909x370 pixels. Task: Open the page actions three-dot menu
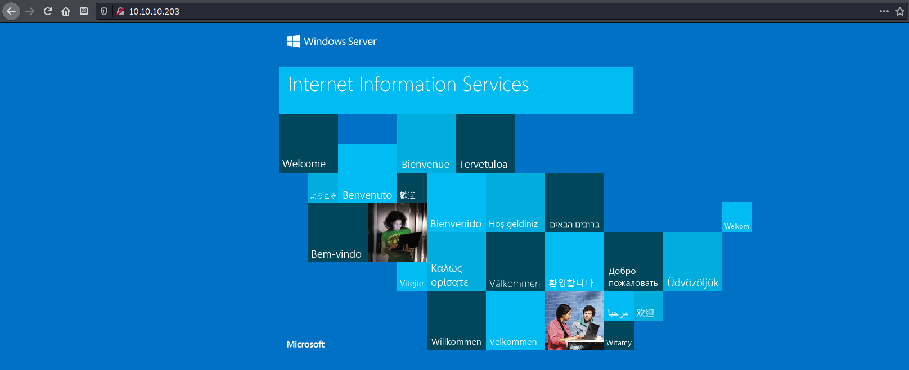pyautogui.click(x=884, y=11)
